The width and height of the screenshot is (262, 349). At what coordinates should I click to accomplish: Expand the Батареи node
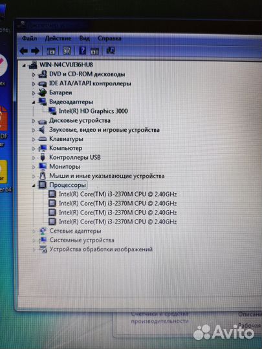[34, 93]
